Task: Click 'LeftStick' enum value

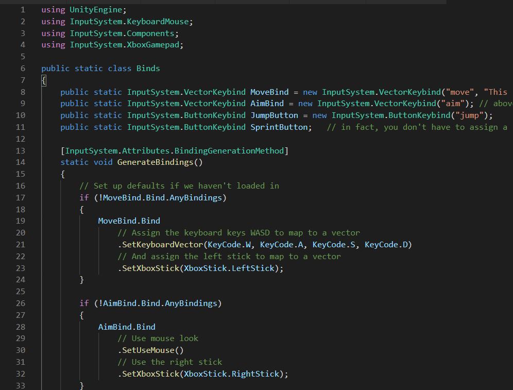Action: (253, 268)
